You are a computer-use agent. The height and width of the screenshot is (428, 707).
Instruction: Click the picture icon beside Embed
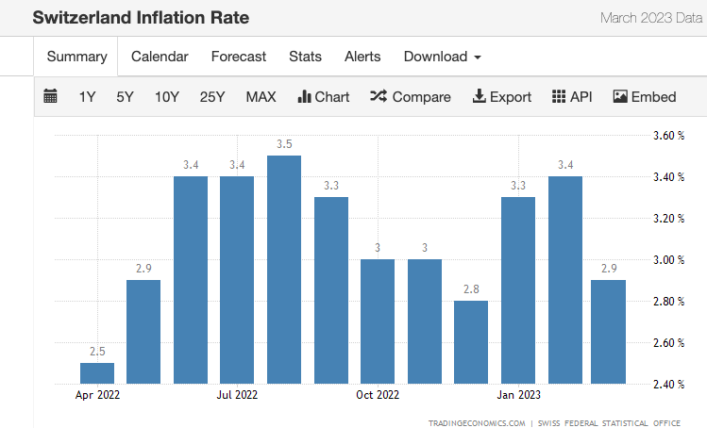(620, 96)
